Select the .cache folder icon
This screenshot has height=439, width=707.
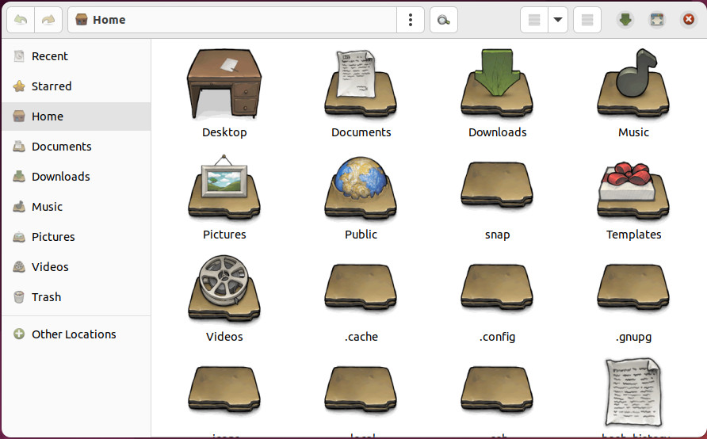361,288
